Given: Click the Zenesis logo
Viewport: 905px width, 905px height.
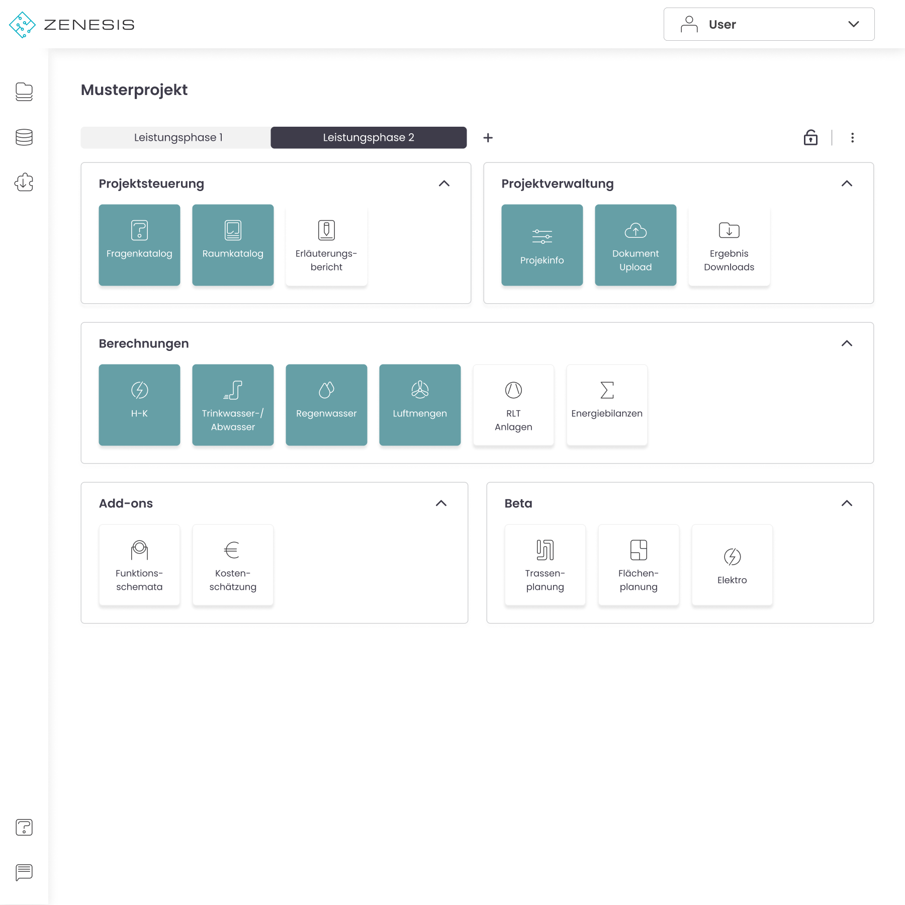Looking at the screenshot, I should (x=72, y=25).
